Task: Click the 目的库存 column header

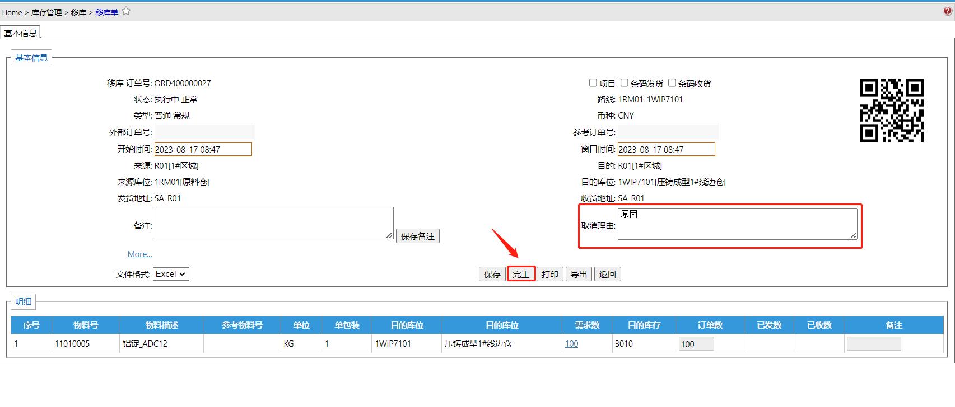Action: pos(644,325)
